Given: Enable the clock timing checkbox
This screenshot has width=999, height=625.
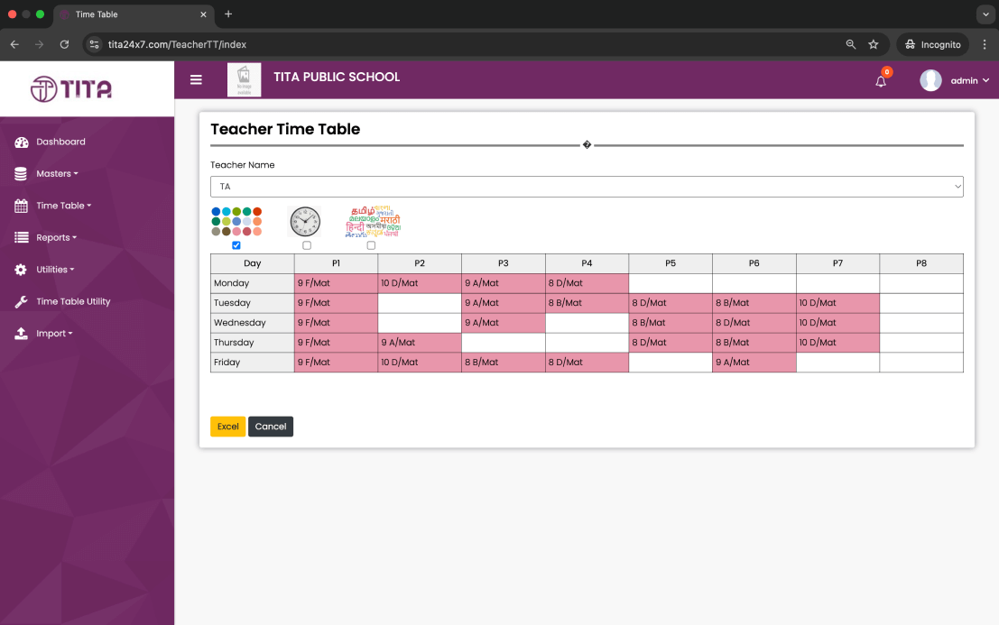Looking at the screenshot, I should pyautogui.click(x=307, y=245).
